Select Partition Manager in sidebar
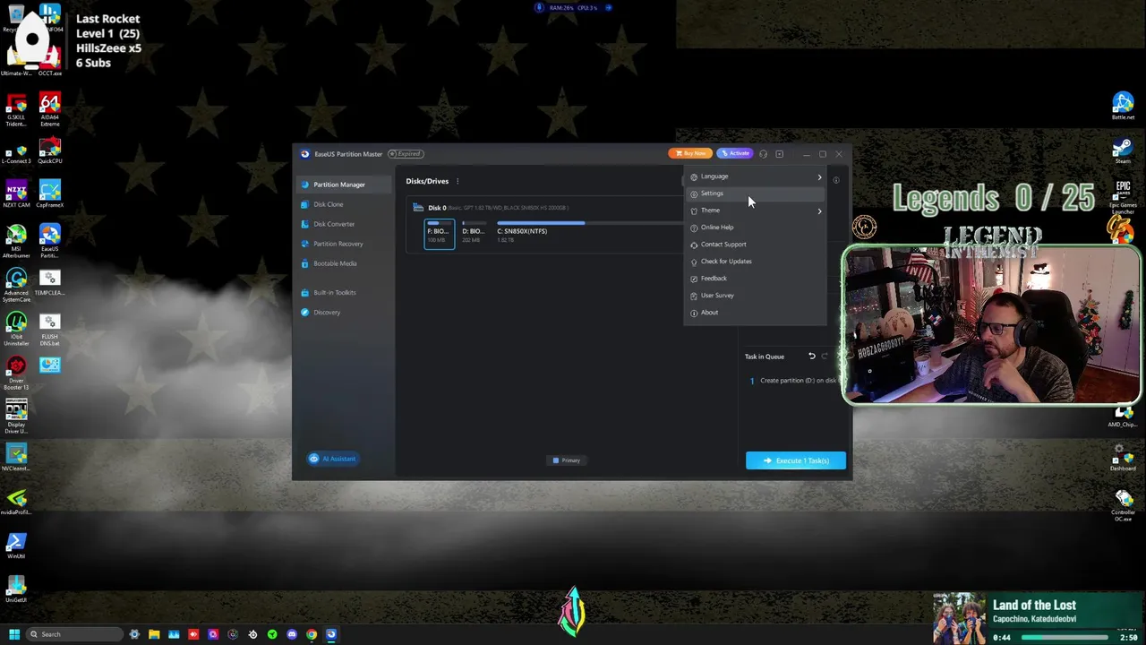The image size is (1146, 645). pos(343,185)
